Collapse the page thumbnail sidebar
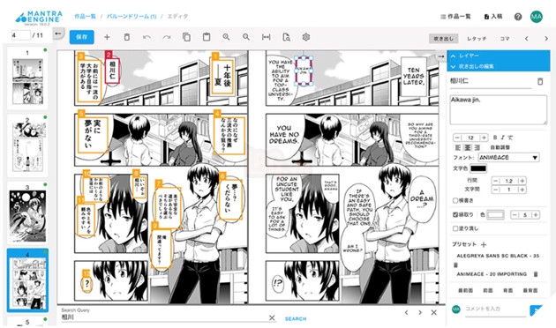This screenshot has width=556, height=328. (x=58, y=34)
